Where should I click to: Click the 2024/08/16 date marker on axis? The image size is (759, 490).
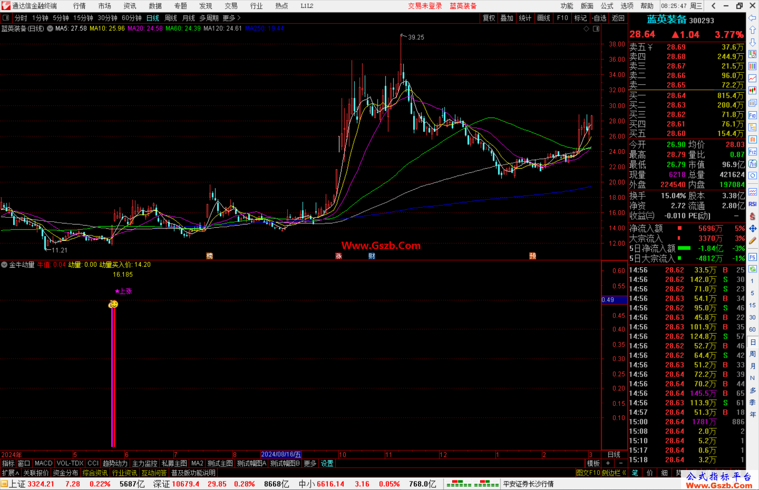281,454
